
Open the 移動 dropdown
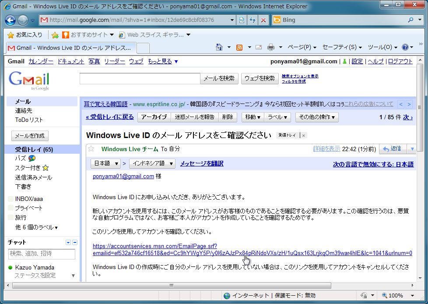(x=253, y=117)
